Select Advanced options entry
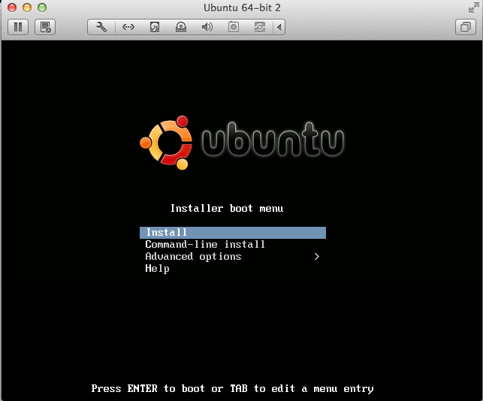483x401 pixels. [233, 257]
